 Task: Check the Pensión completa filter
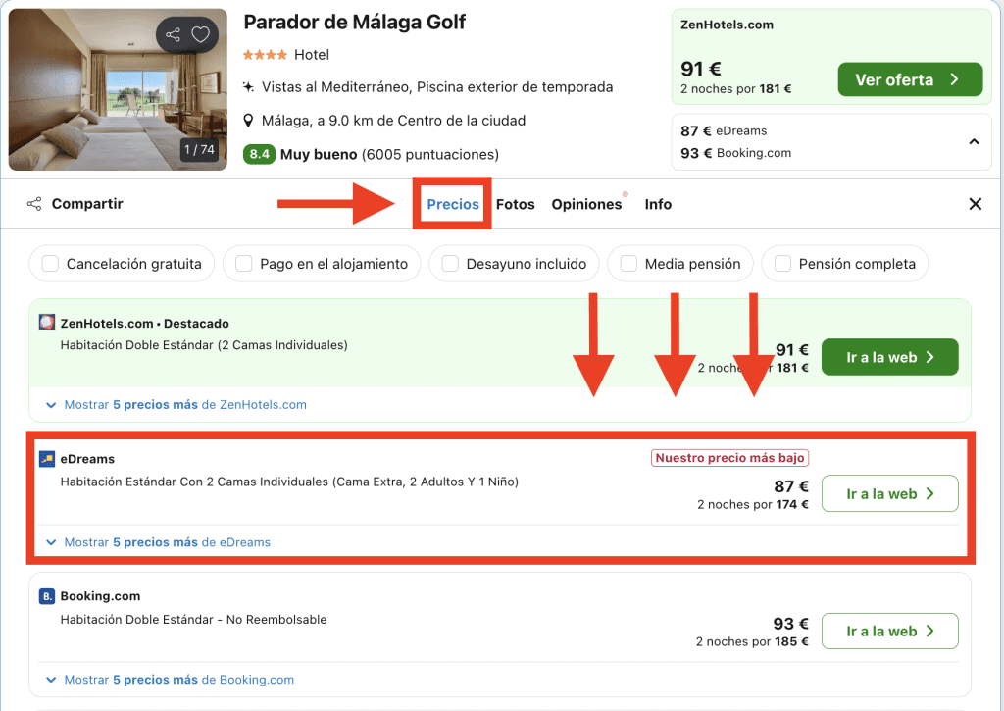point(782,264)
